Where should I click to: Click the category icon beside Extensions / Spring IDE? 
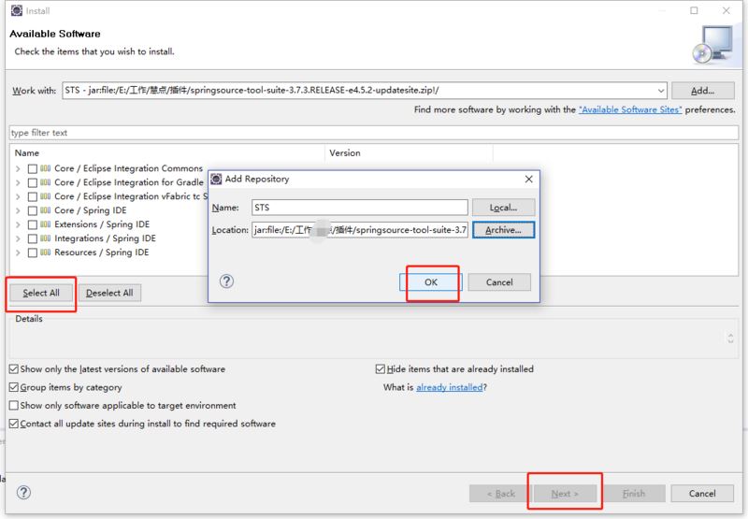[45, 224]
